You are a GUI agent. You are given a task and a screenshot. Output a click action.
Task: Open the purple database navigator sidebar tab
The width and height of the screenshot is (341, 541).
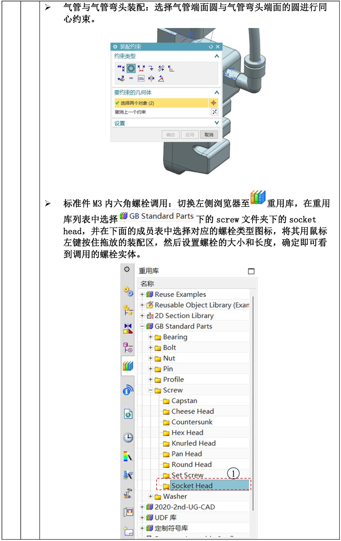[128, 347]
